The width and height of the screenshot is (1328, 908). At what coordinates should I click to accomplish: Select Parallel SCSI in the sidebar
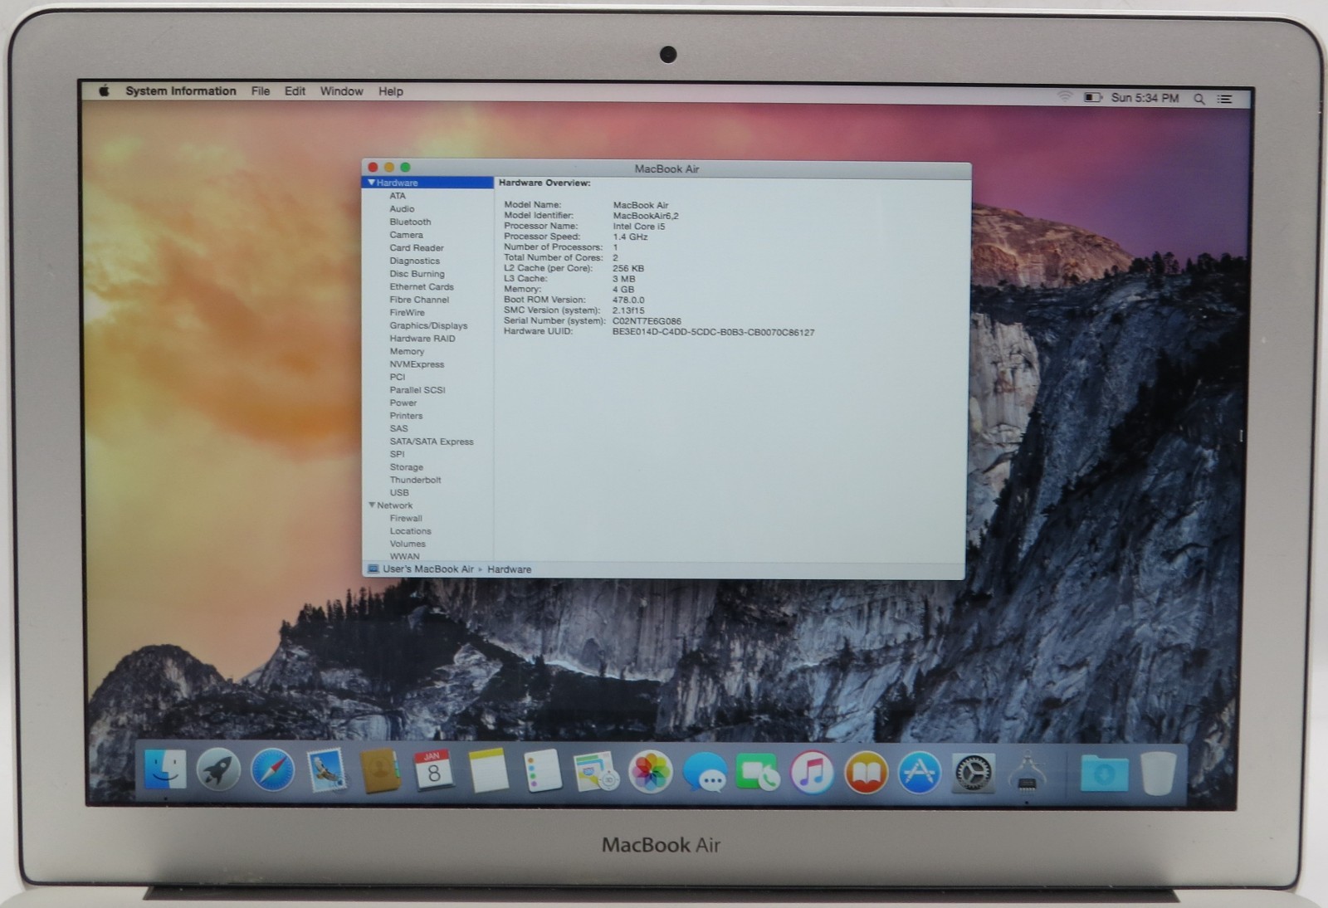[417, 390]
